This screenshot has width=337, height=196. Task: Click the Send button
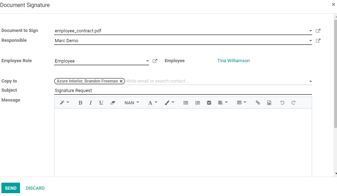pyautogui.click(x=11, y=188)
